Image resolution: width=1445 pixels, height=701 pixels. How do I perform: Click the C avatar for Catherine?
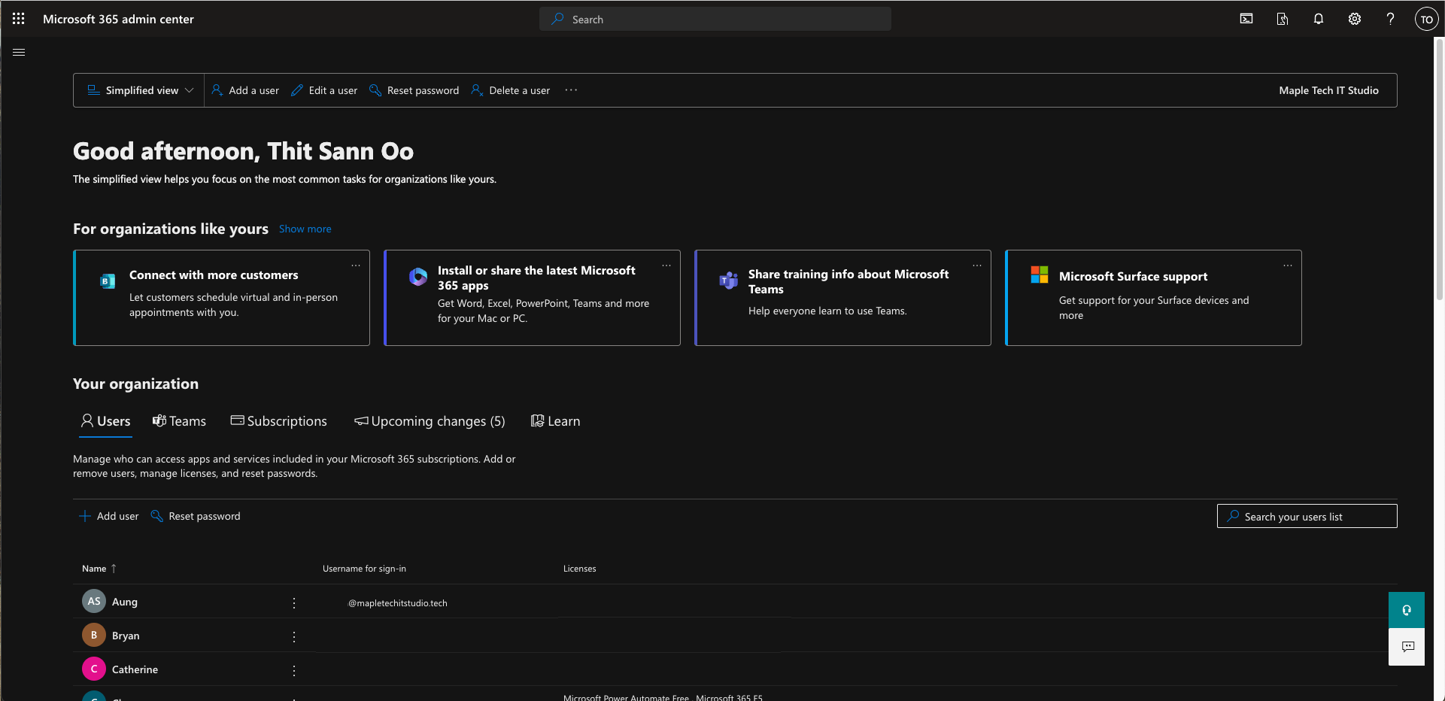(x=94, y=669)
